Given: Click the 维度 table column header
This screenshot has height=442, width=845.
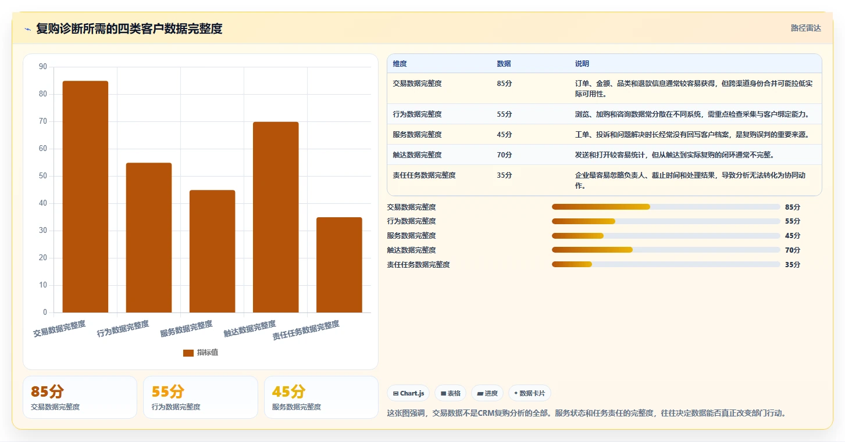Looking at the screenshot, I should tap(400, 64).
